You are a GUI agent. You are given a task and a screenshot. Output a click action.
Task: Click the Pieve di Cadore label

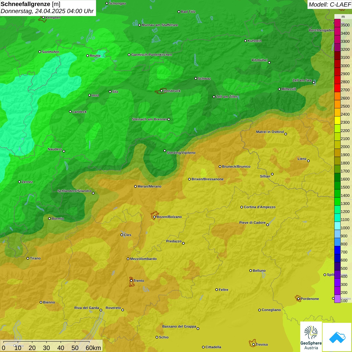click(x=252, y=223)
